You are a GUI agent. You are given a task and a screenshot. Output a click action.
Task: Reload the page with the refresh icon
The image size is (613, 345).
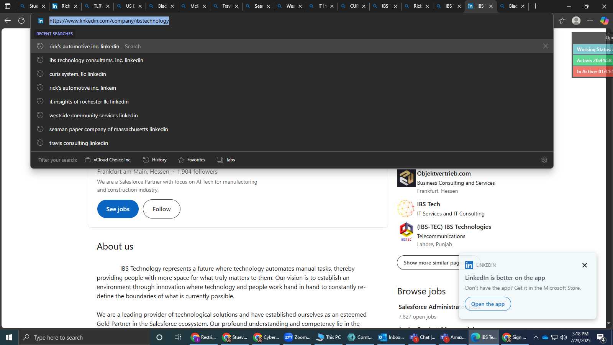21,21
